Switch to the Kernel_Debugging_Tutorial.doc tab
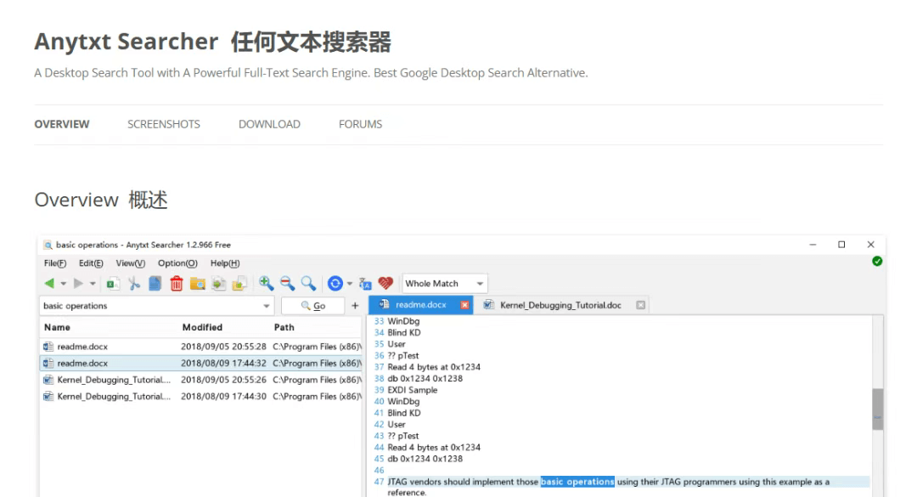This screenshot has height=497, width=917. (x=560, y=305)
